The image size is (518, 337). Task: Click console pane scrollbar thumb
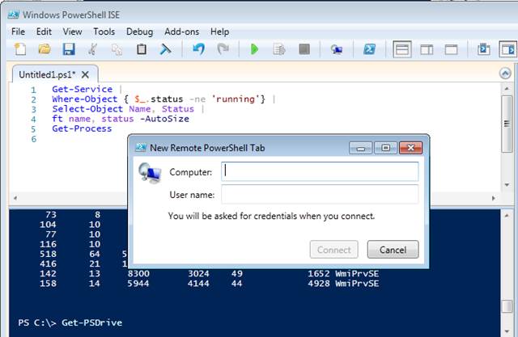[507, 306]
